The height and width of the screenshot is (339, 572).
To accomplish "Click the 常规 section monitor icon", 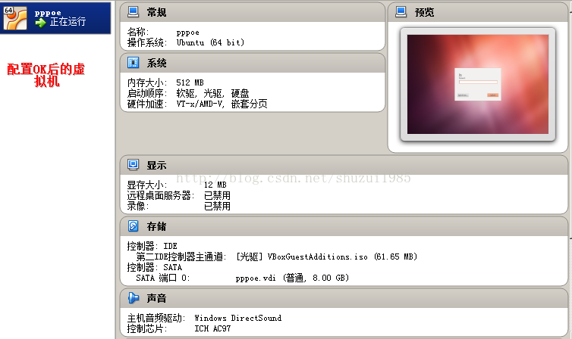I will click(x=134, y=12).
